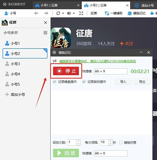This screenshot has height=160, width=157.
Task: Click the refresh page icon in toolbar
Action: [x=58, y=13]
